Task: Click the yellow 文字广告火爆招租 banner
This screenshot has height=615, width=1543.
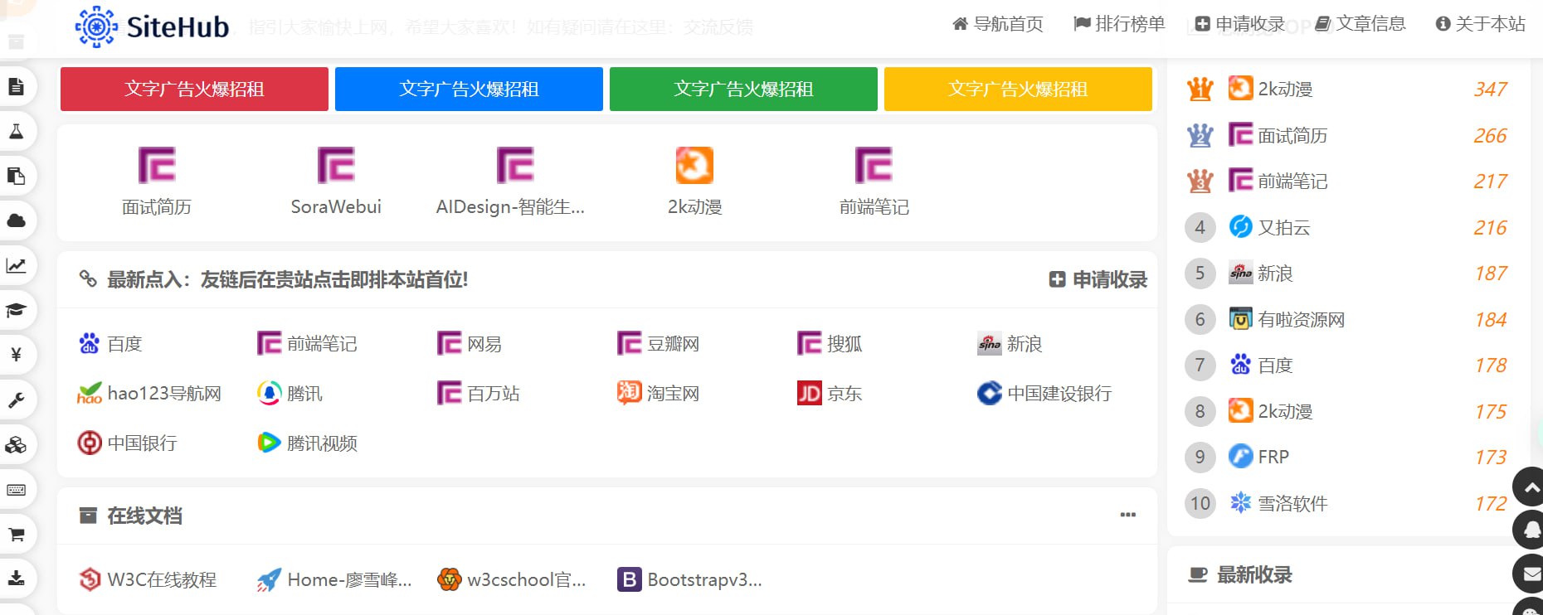Action: [1018, 89]
